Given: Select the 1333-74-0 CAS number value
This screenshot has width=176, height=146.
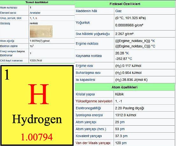Looking at the screenshot, I should [x=36, y=61].
